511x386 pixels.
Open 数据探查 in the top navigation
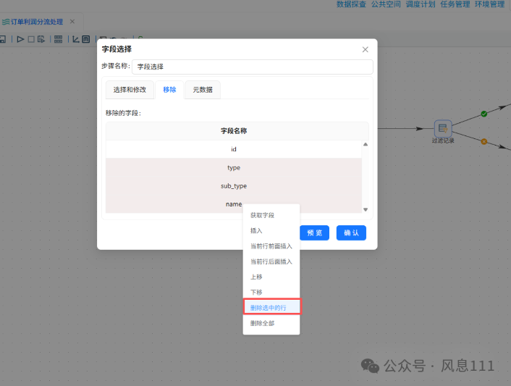351,4
